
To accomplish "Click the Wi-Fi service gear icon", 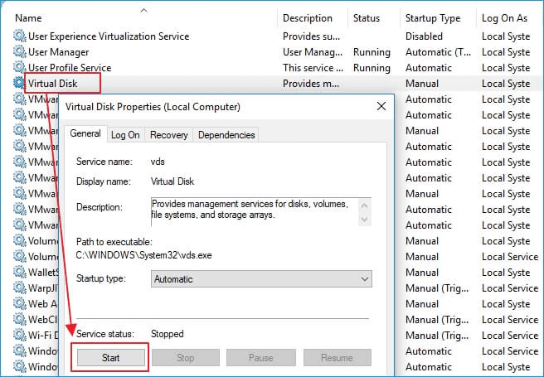I will click(20, 336).
